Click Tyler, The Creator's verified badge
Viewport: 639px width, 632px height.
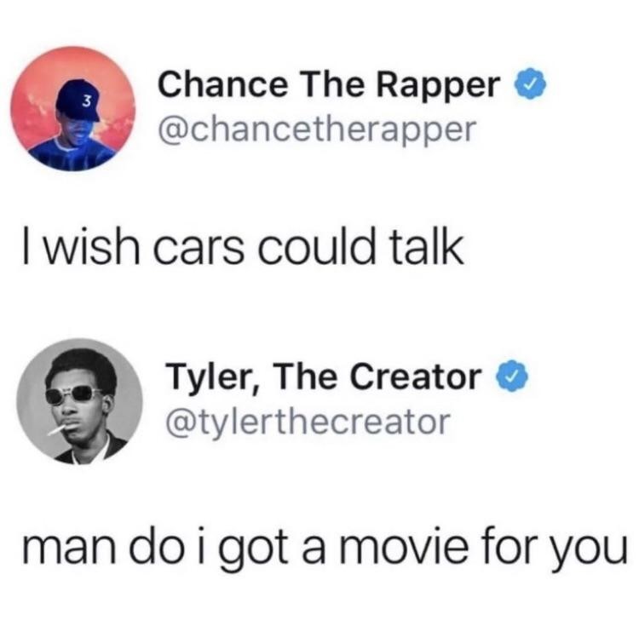click(512, 376)
